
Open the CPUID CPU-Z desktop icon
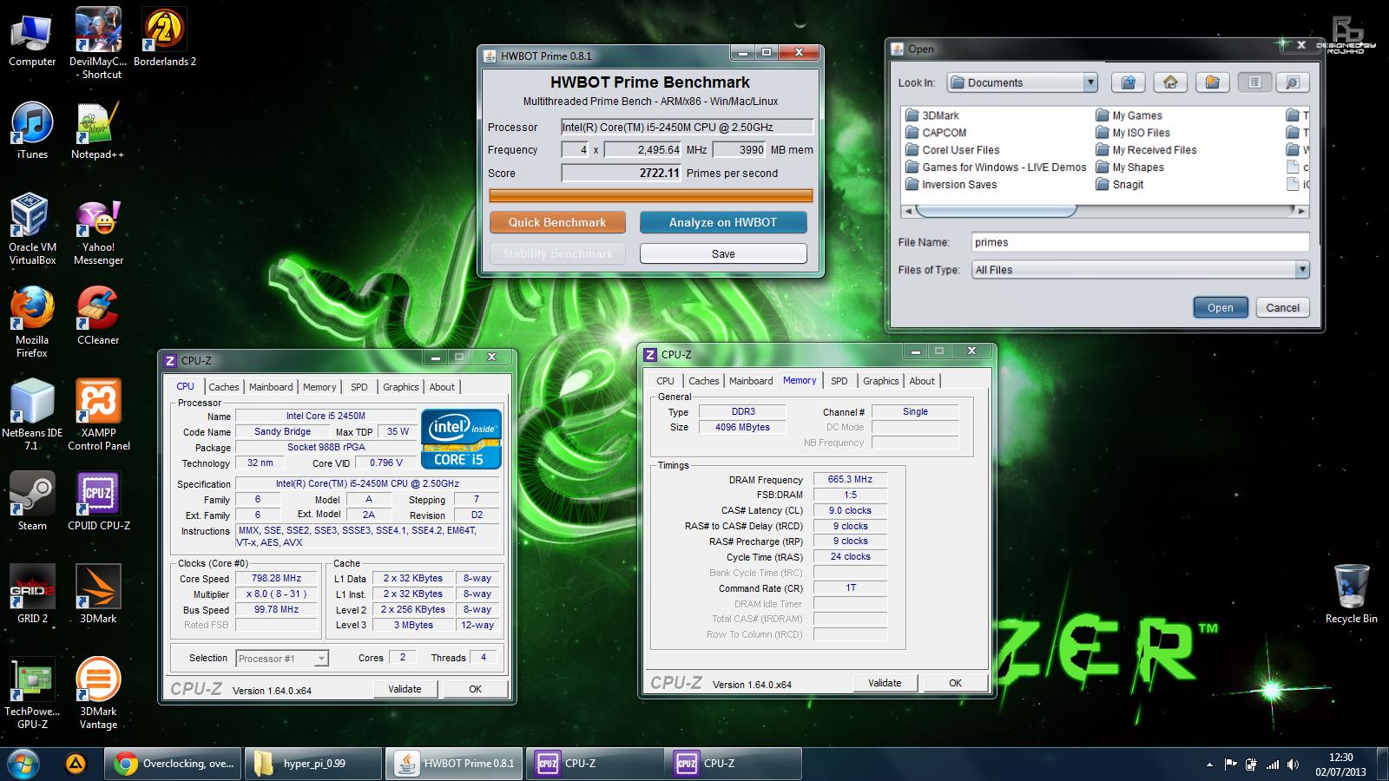click(x=98, y=502)
